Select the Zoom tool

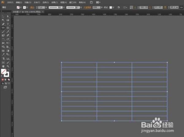pyautogui.click(x=8, y=66)
